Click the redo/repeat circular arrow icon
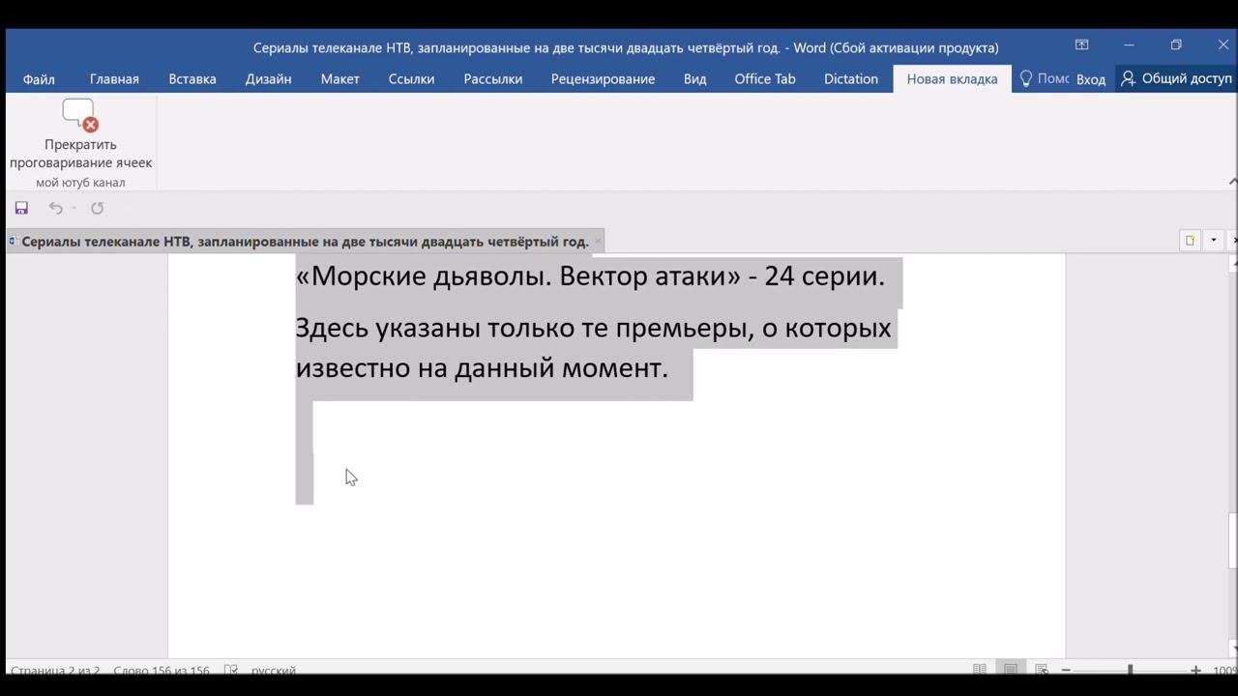This screenshot has height=696, width=1238. (97, 208)
